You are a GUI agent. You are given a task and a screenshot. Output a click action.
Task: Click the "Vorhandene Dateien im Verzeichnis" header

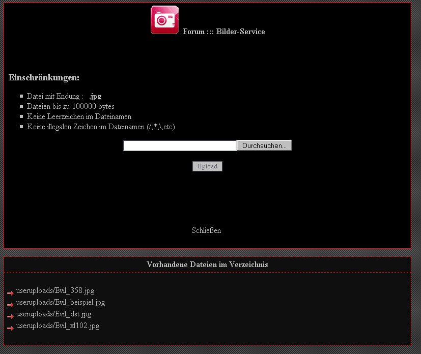click(x=207, y=264)
